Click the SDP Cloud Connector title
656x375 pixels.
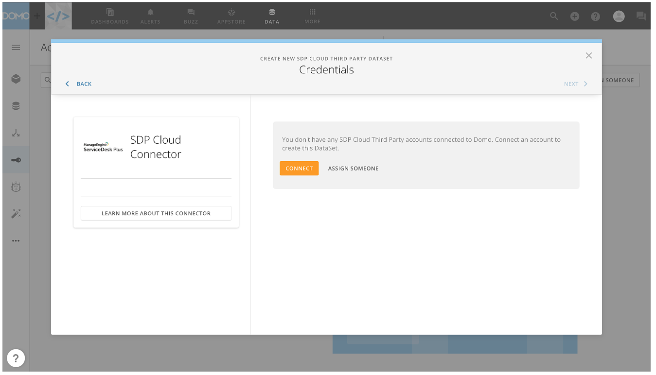(156, 147)
